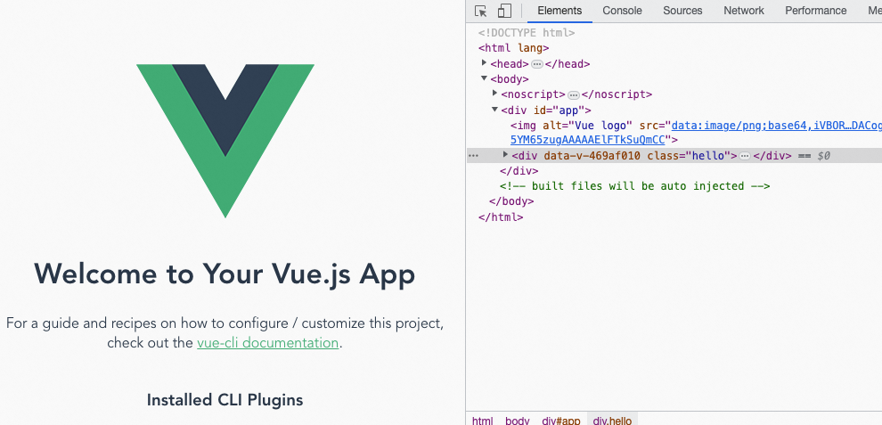This screenshot has width=882, height=425.
Task: Click the Welcome to Your Vue.js App heading
Action: [x=225, y=274]
